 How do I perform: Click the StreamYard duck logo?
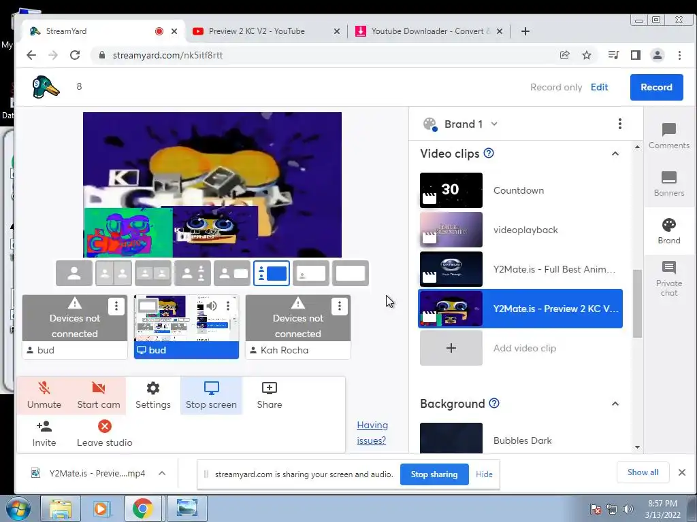tap(46, 86)
